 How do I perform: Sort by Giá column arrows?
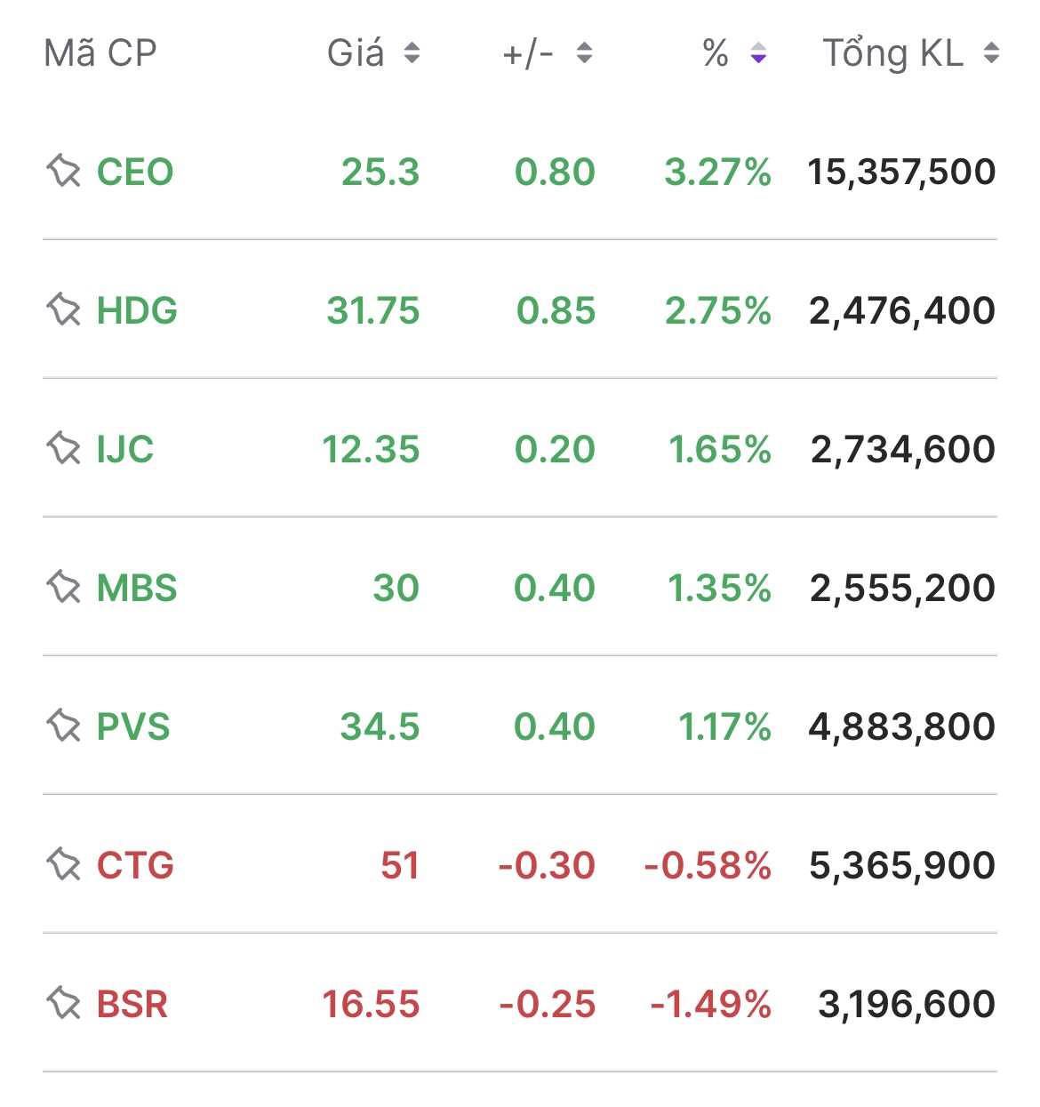point(412,53)
